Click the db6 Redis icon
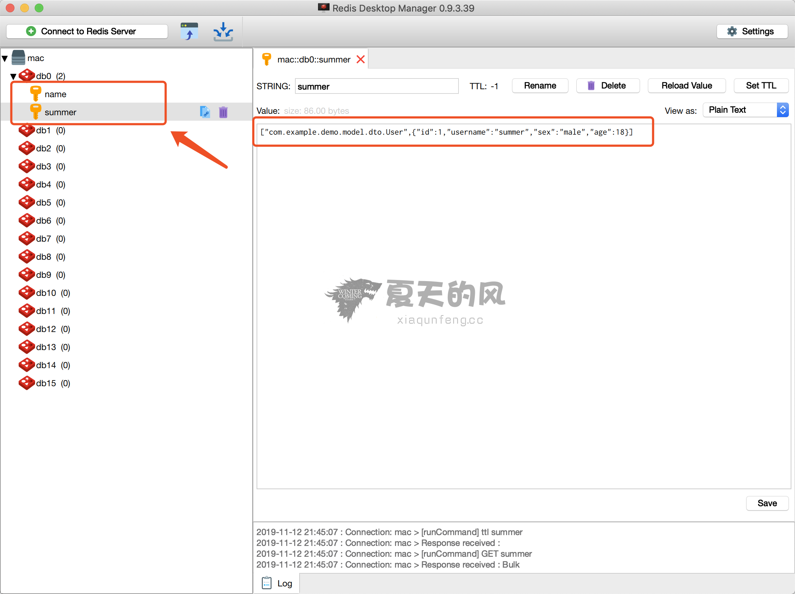795x594 pixels. click(x=27, y=220)
